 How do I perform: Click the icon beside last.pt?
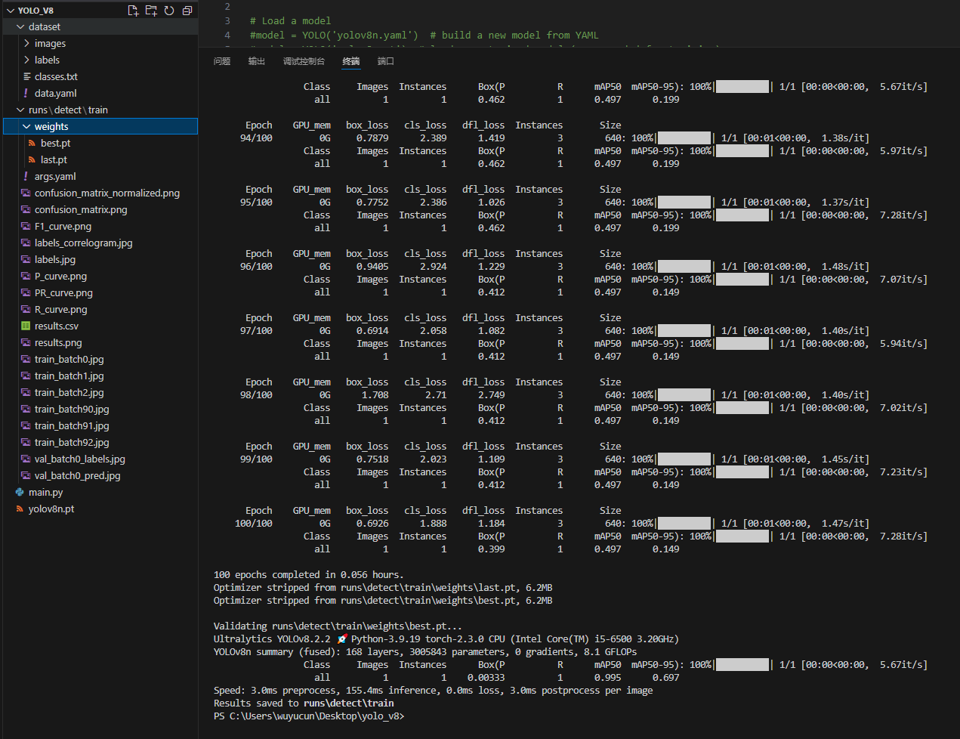[32, 159]
